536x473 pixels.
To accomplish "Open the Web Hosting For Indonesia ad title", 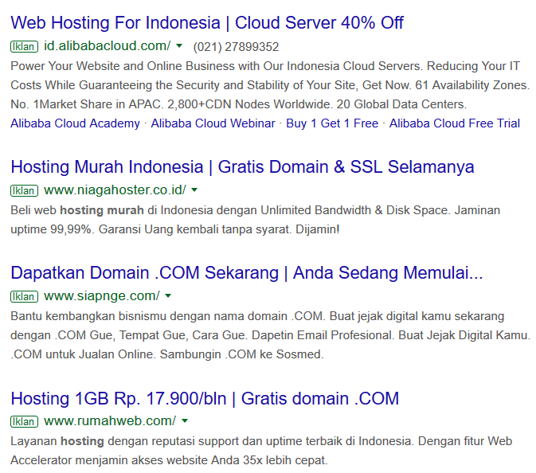I will tap(207, 22).
